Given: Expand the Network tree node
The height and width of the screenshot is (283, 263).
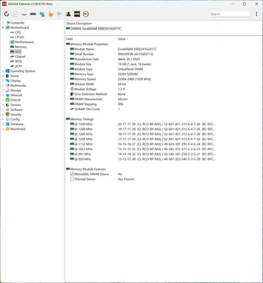Looking at the screenshot, I should [3, 95].
